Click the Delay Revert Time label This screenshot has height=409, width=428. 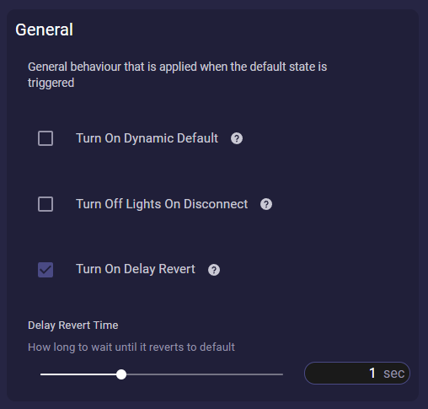pos(73,326)
